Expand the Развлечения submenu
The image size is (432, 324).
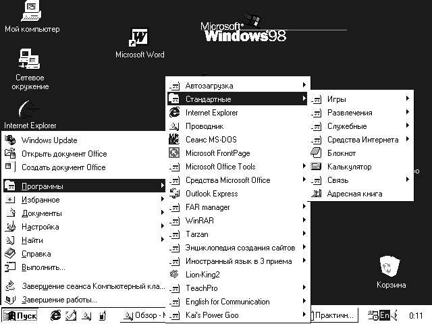click(360, 113)
